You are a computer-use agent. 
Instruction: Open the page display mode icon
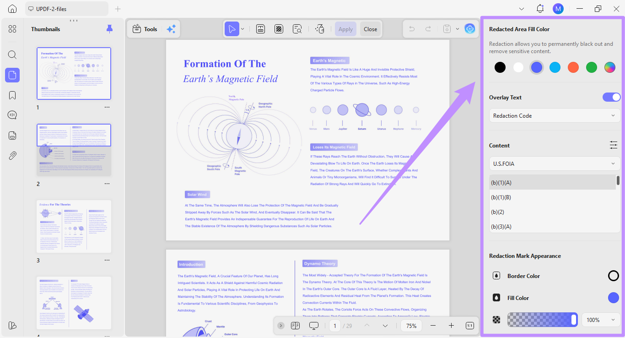pyautogui.click(x=295, y=326)
